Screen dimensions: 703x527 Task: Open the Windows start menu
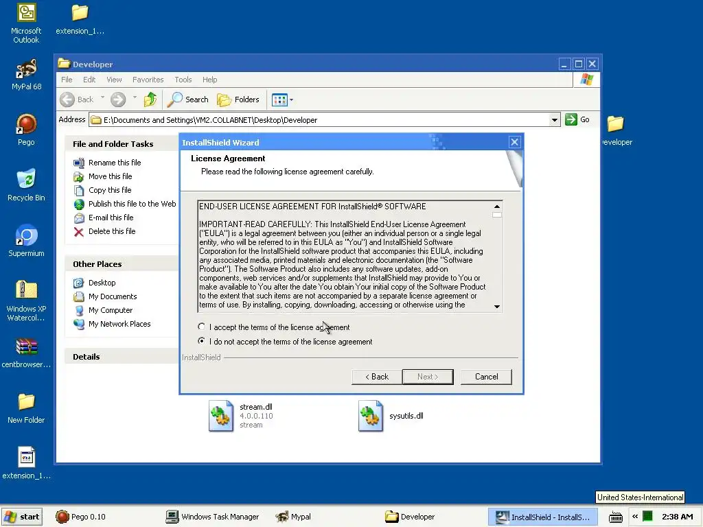click(x=23, y=517)
